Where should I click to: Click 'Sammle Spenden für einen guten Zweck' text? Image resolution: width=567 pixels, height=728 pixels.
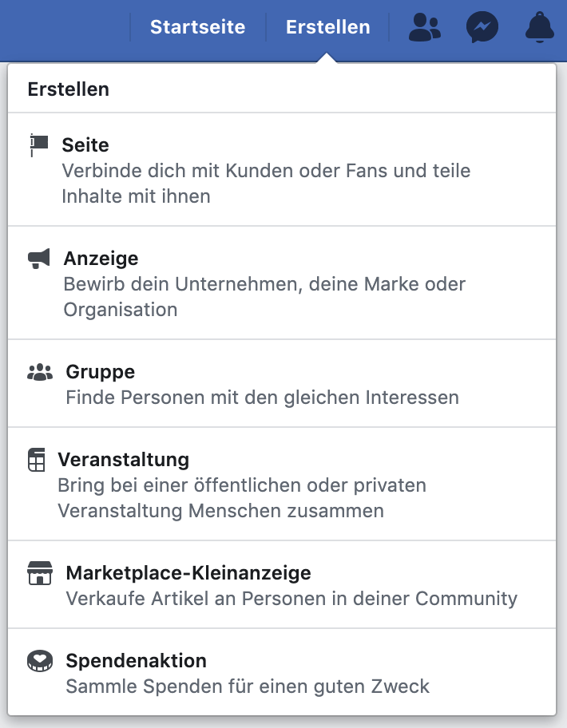(x=248, y=686)
